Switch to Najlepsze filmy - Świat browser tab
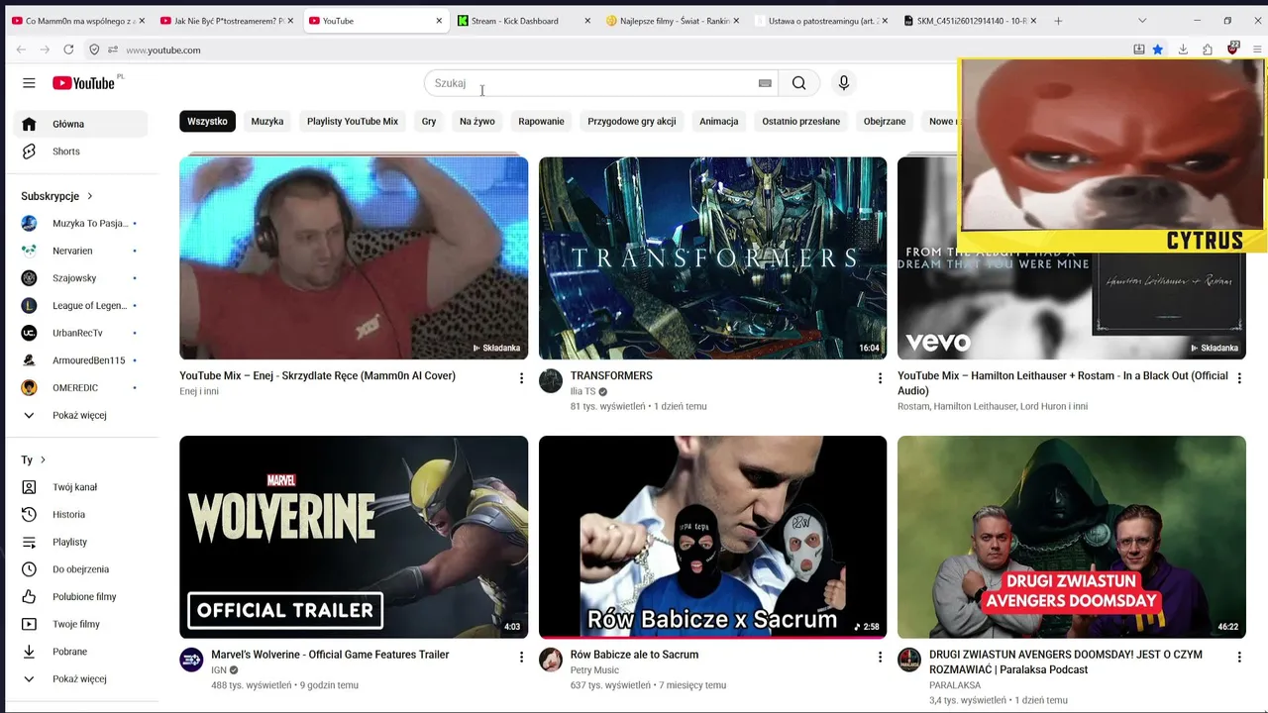 pyautogui.click(x=673, y=21)
